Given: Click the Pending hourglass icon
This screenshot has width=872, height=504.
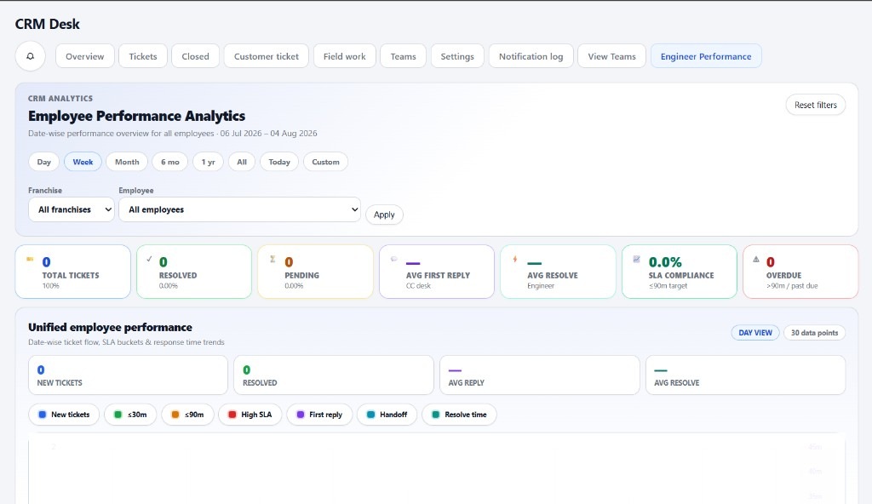Looking at the screenshot, I should pos(272,259).
